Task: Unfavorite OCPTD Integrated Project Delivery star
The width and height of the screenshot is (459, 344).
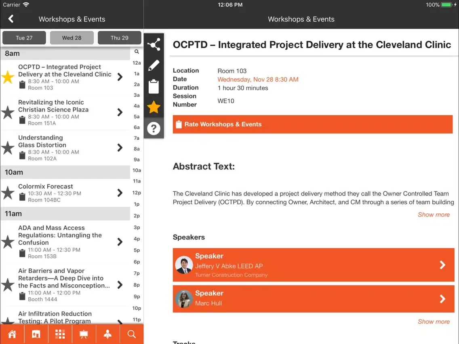Action: 8,77
